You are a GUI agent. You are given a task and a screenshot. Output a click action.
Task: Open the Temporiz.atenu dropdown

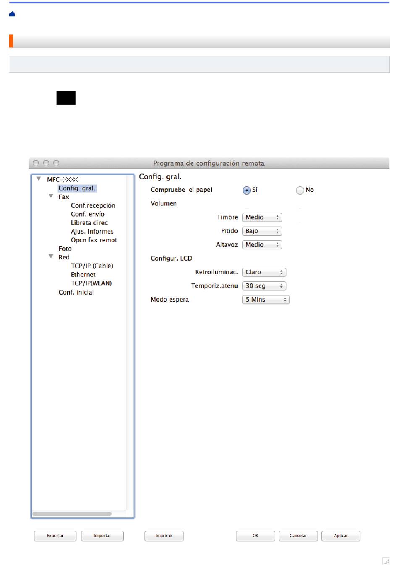coord(264,286)
